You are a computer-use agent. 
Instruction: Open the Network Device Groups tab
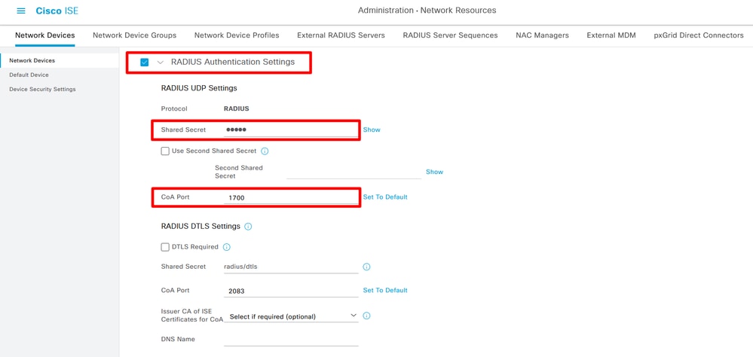click(134, 35)
